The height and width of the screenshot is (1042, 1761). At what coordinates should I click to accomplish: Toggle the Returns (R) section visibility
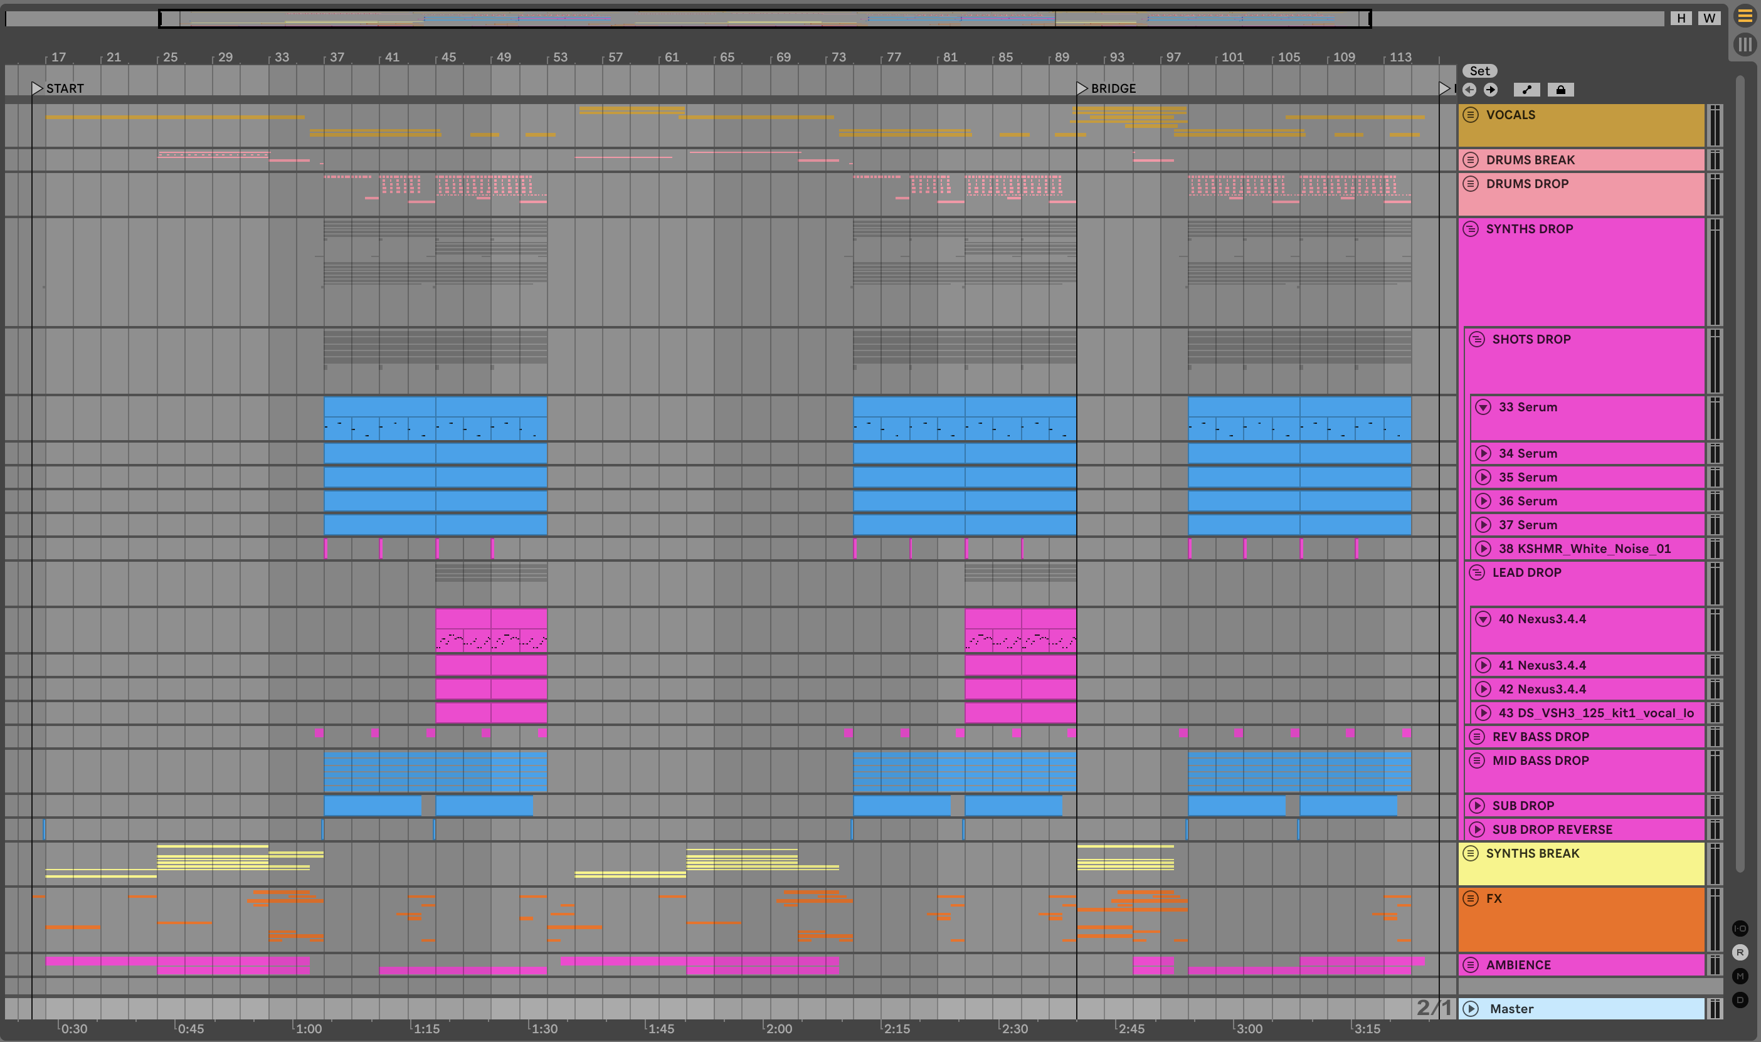click(1740, 952)
